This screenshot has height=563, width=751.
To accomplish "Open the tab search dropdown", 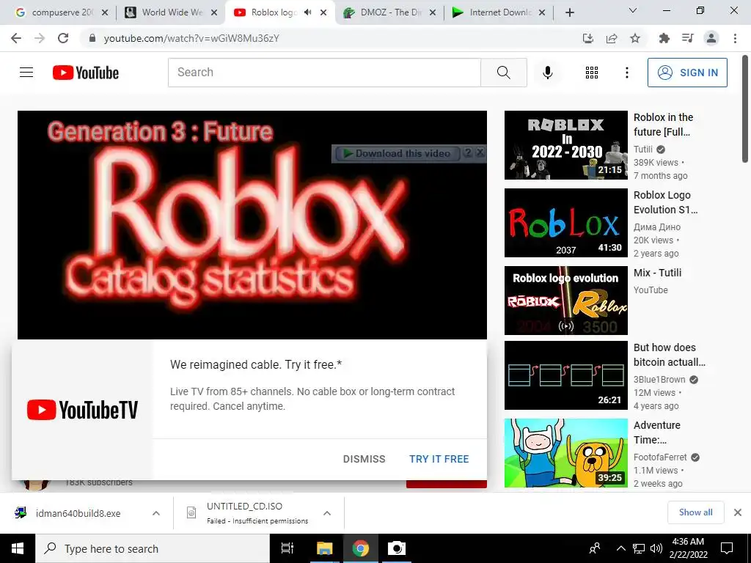I will (633, 10).
